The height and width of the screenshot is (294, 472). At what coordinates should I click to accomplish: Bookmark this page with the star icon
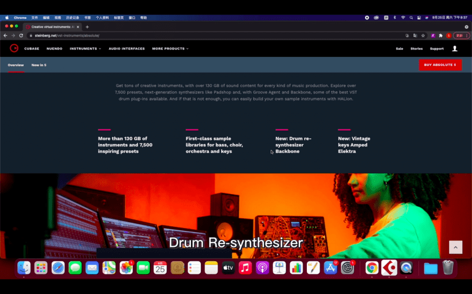click(x=423, y=36)
